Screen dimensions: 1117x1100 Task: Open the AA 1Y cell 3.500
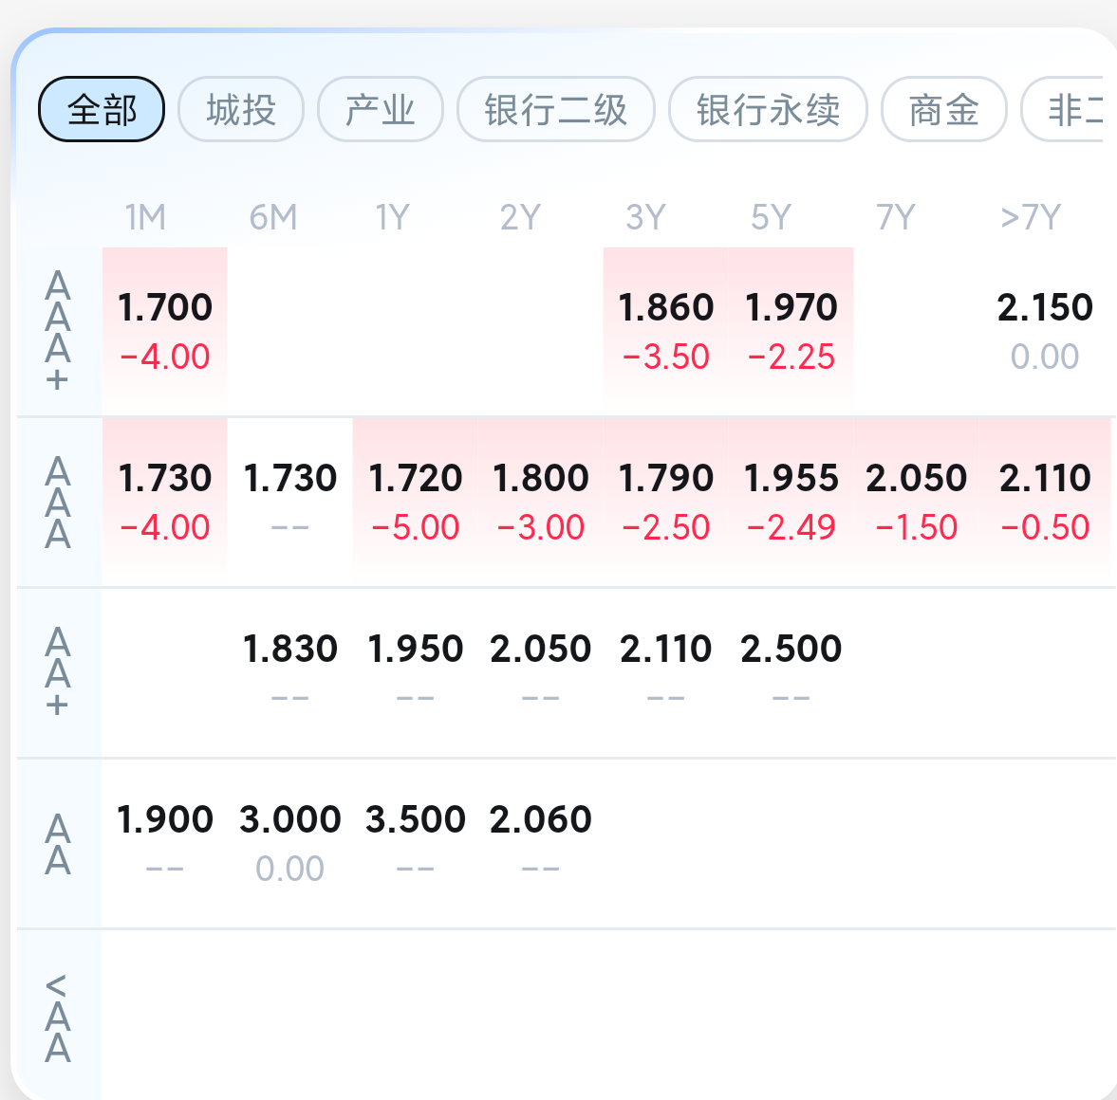click(416, 844)
